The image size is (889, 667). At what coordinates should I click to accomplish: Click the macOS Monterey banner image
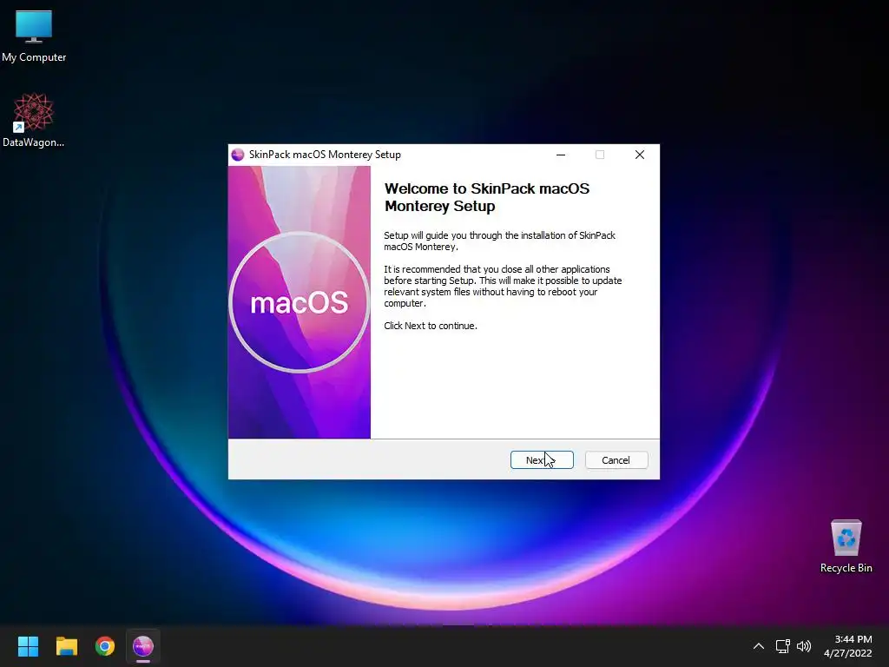[300, 302]
